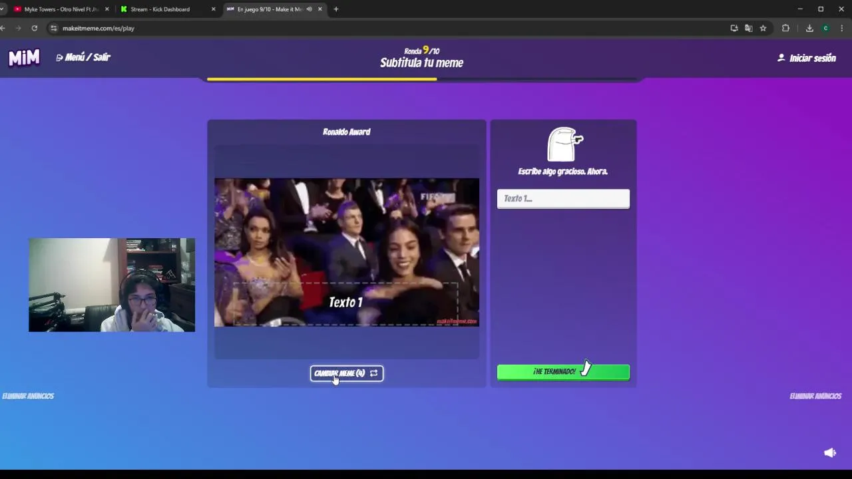Screen dimensions: 852x479
Task: Click the round progress timer bar
Action: (x=423, y=79)
